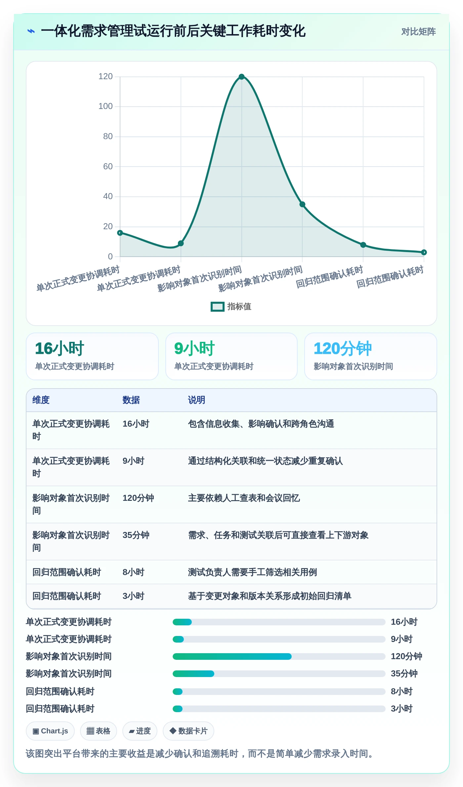Click the progress bar for 8小时
Image resolution: width=463 pixels, height=787 pixels.
[279, 692]
